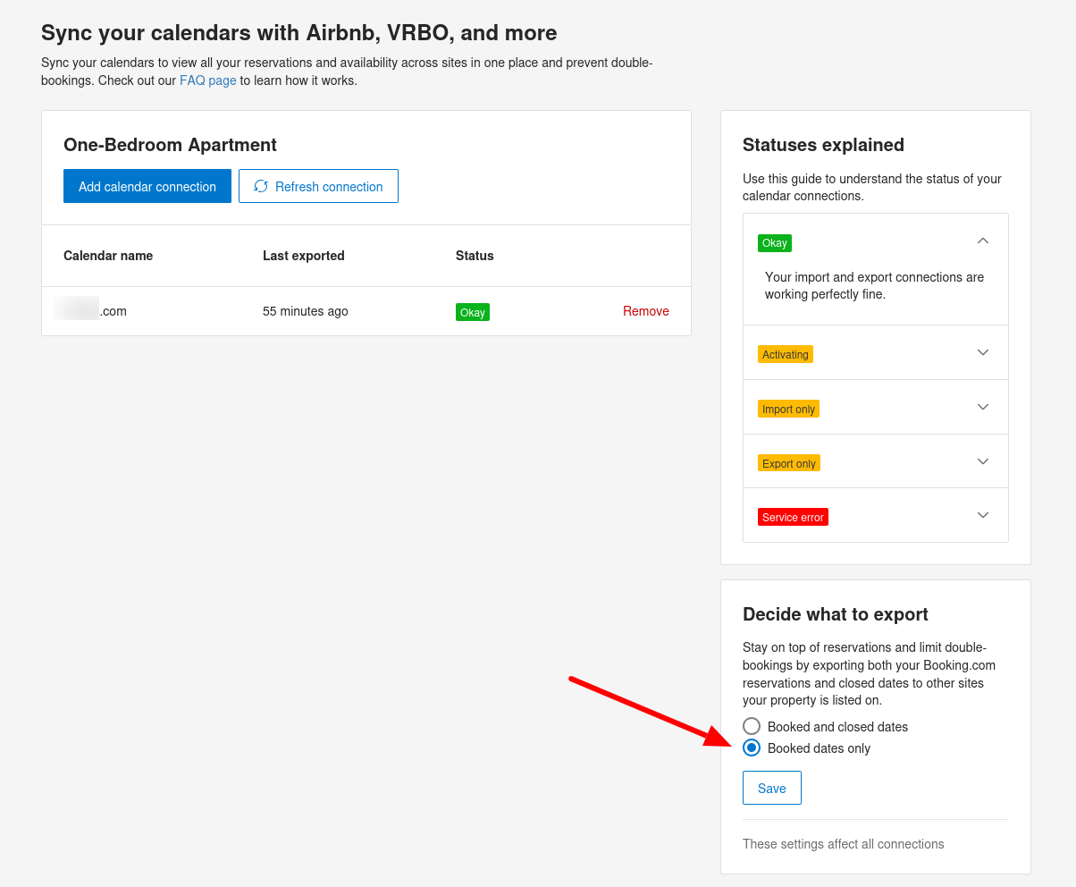
Task: Click the red Service error badge
Action: click(793, 517)
